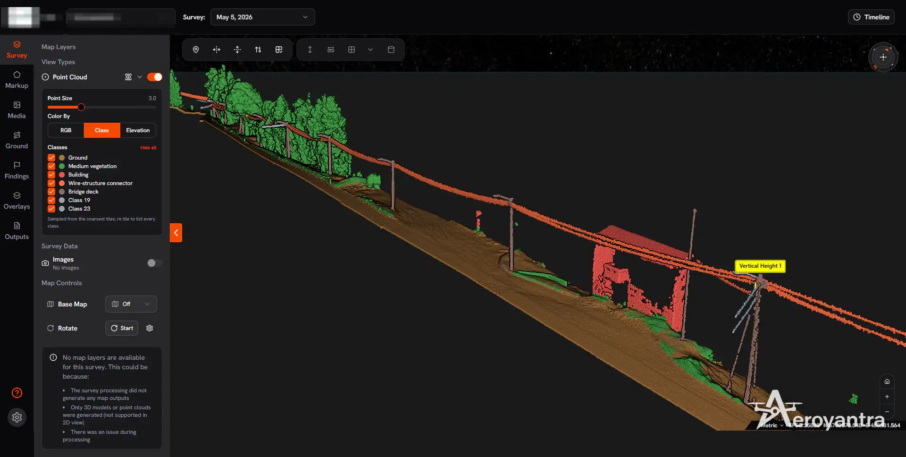Select the vertical height measure tool
This screenshot has width=906, height=457.
pos(310,50)
